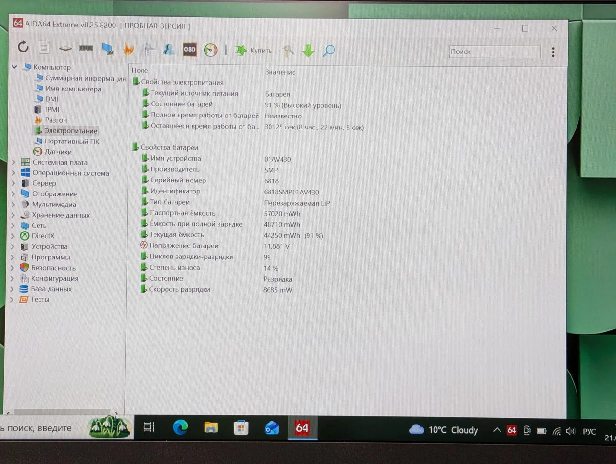Click the tree panel horizontal scrollbar
This screenshot has height=464, width=616.
(x=62, y=412)
